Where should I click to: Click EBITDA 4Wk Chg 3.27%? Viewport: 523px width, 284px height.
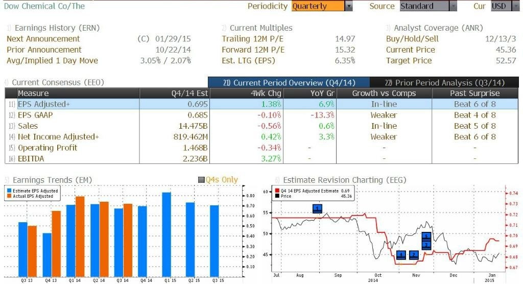pyautogui.click(x=271, y=158)
